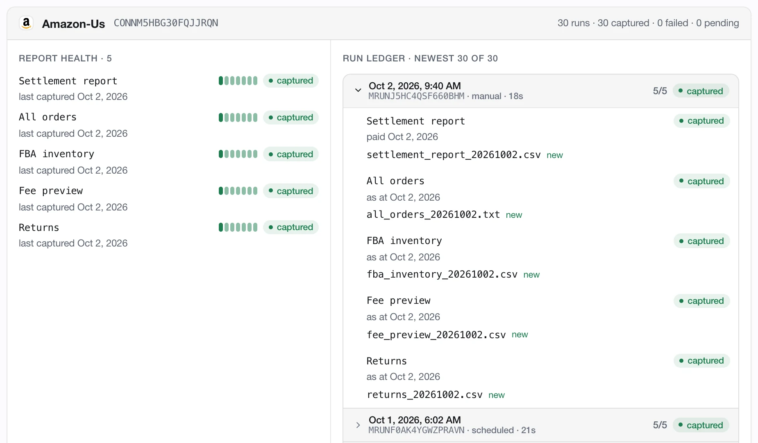This screenshot has width=758, height=443.
Task: Click captured badge on Oct 2 run header
Action: pos(701,91)
